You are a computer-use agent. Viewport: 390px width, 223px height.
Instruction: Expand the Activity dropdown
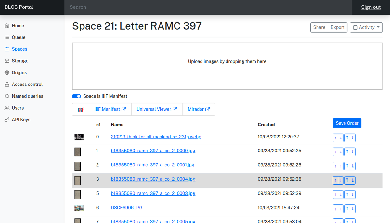tap(366, 27)
